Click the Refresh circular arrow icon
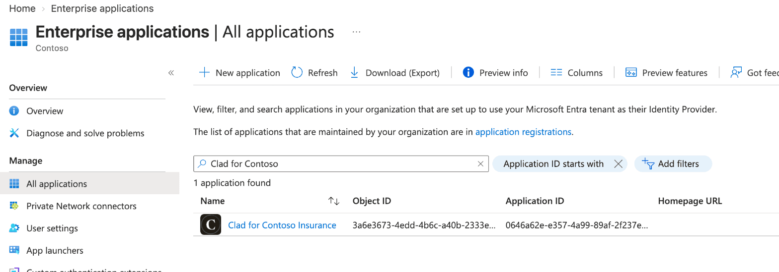 pyautogui.click(x=297, y=73)
